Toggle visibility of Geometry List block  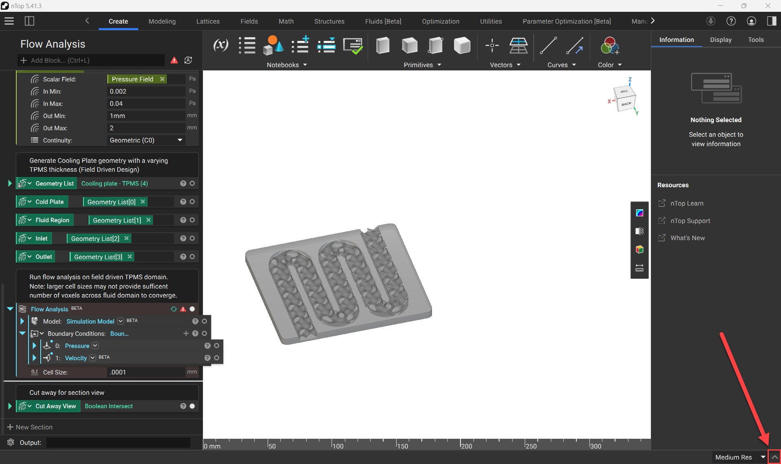coord(192,184)
